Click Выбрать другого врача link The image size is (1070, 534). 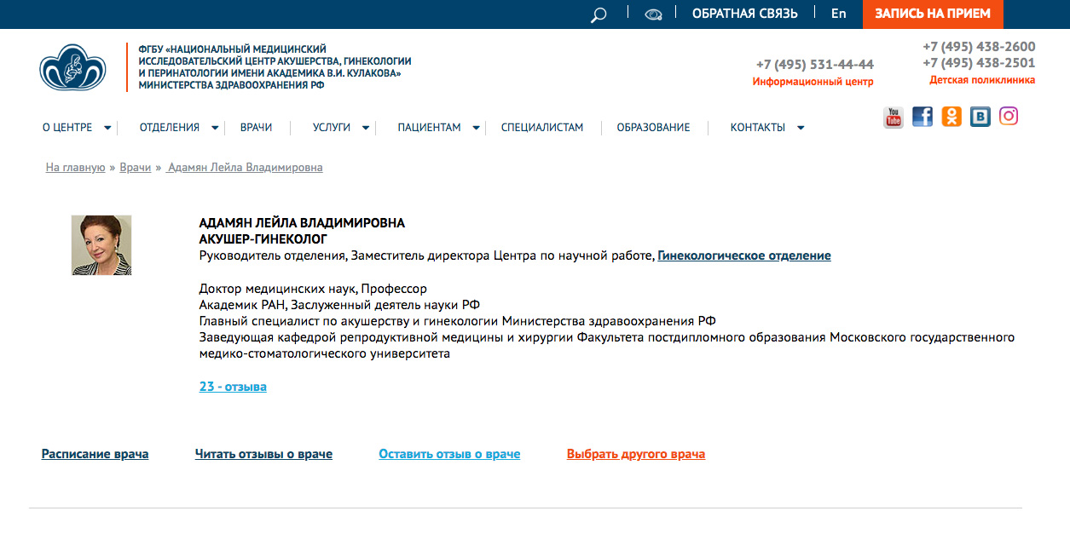(636, 454)
